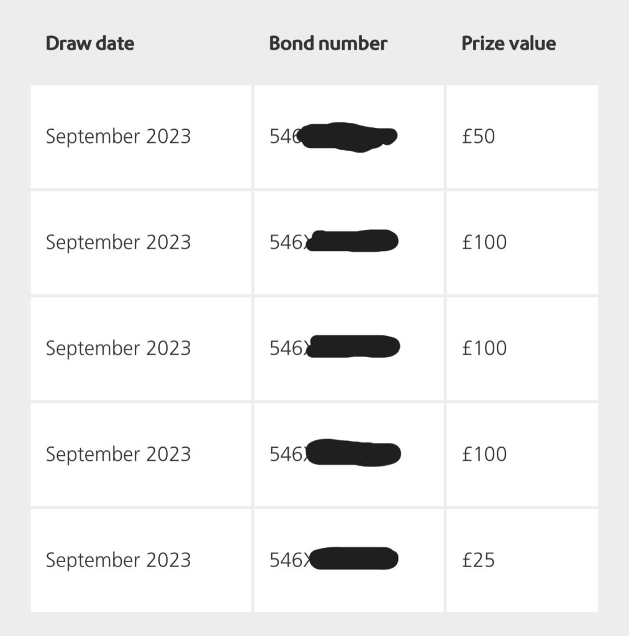The image size is (629, 636).
Task: Click the £100 prize in the third row
Action: (x=484, y=348)
